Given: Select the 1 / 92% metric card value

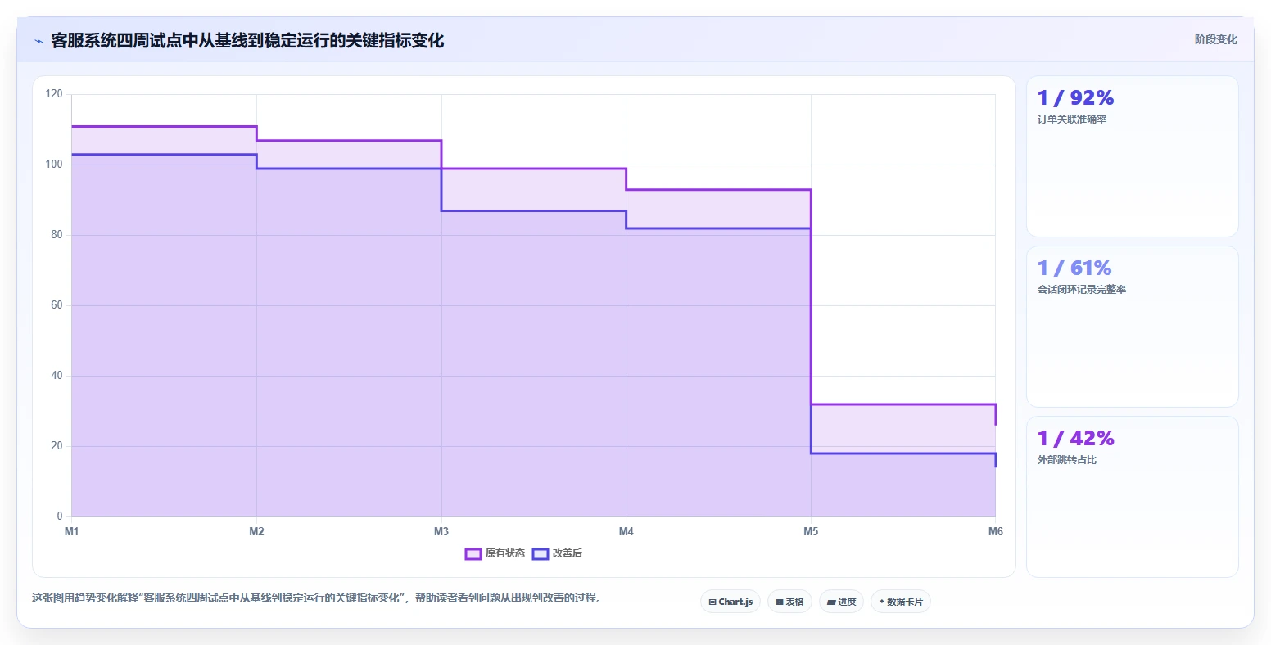Looking at the screenshot, I should [x=1076, y=97].
